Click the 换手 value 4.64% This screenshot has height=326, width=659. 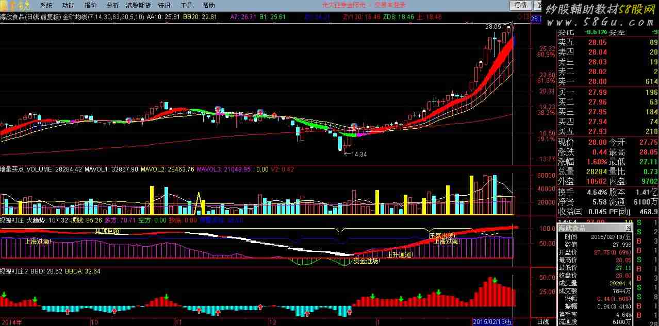[x=596, y=192]
